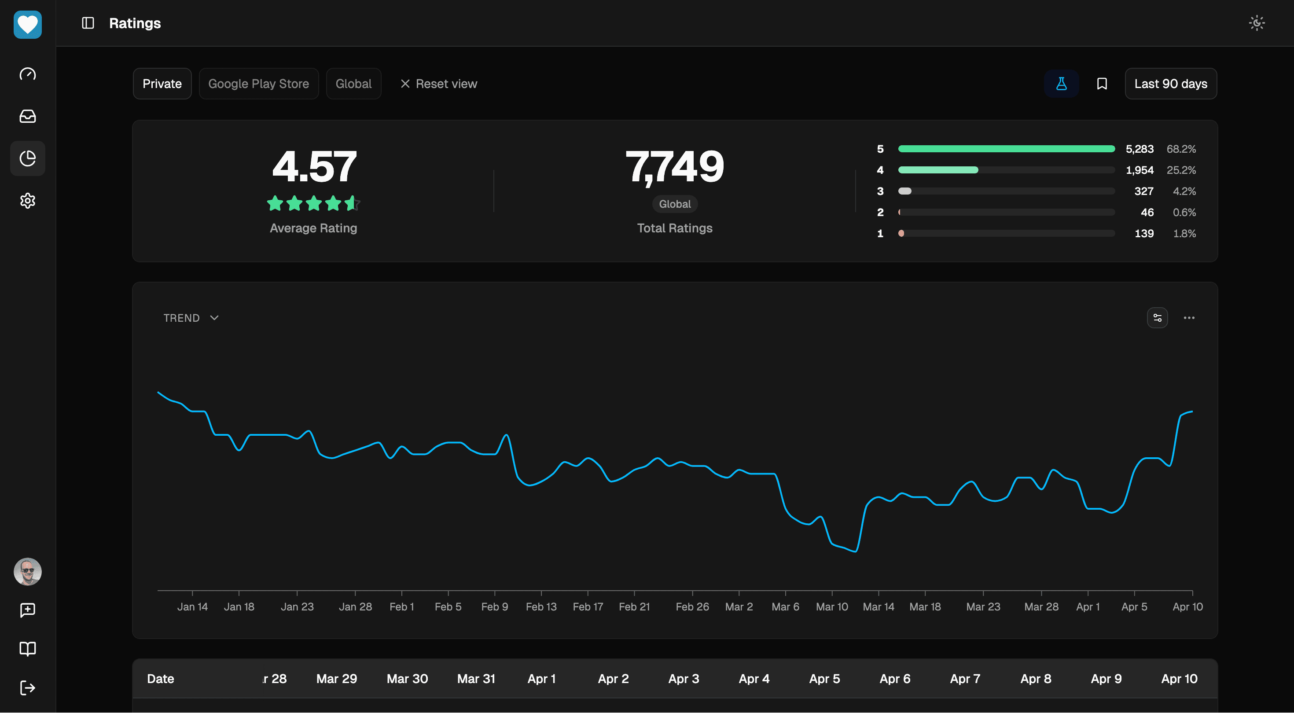1294x713 pixels.
Task: Expand the TREND chart type dropdown
Action: click(x=191, y=318)
